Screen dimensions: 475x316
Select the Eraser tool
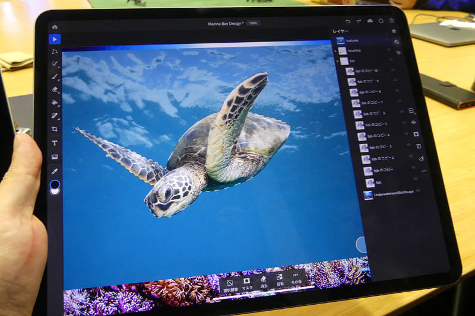55,90
